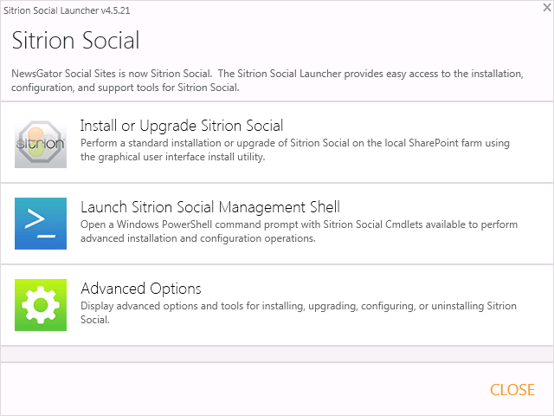Screen dimensions: 554x416
Task: Open the Advanced Options heading
Action: (x=141, y=289)
